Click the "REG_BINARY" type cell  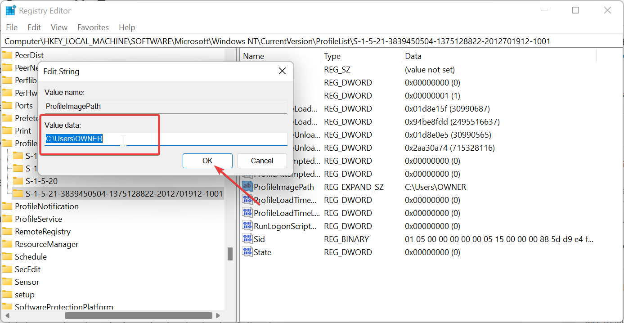point(346,239)
